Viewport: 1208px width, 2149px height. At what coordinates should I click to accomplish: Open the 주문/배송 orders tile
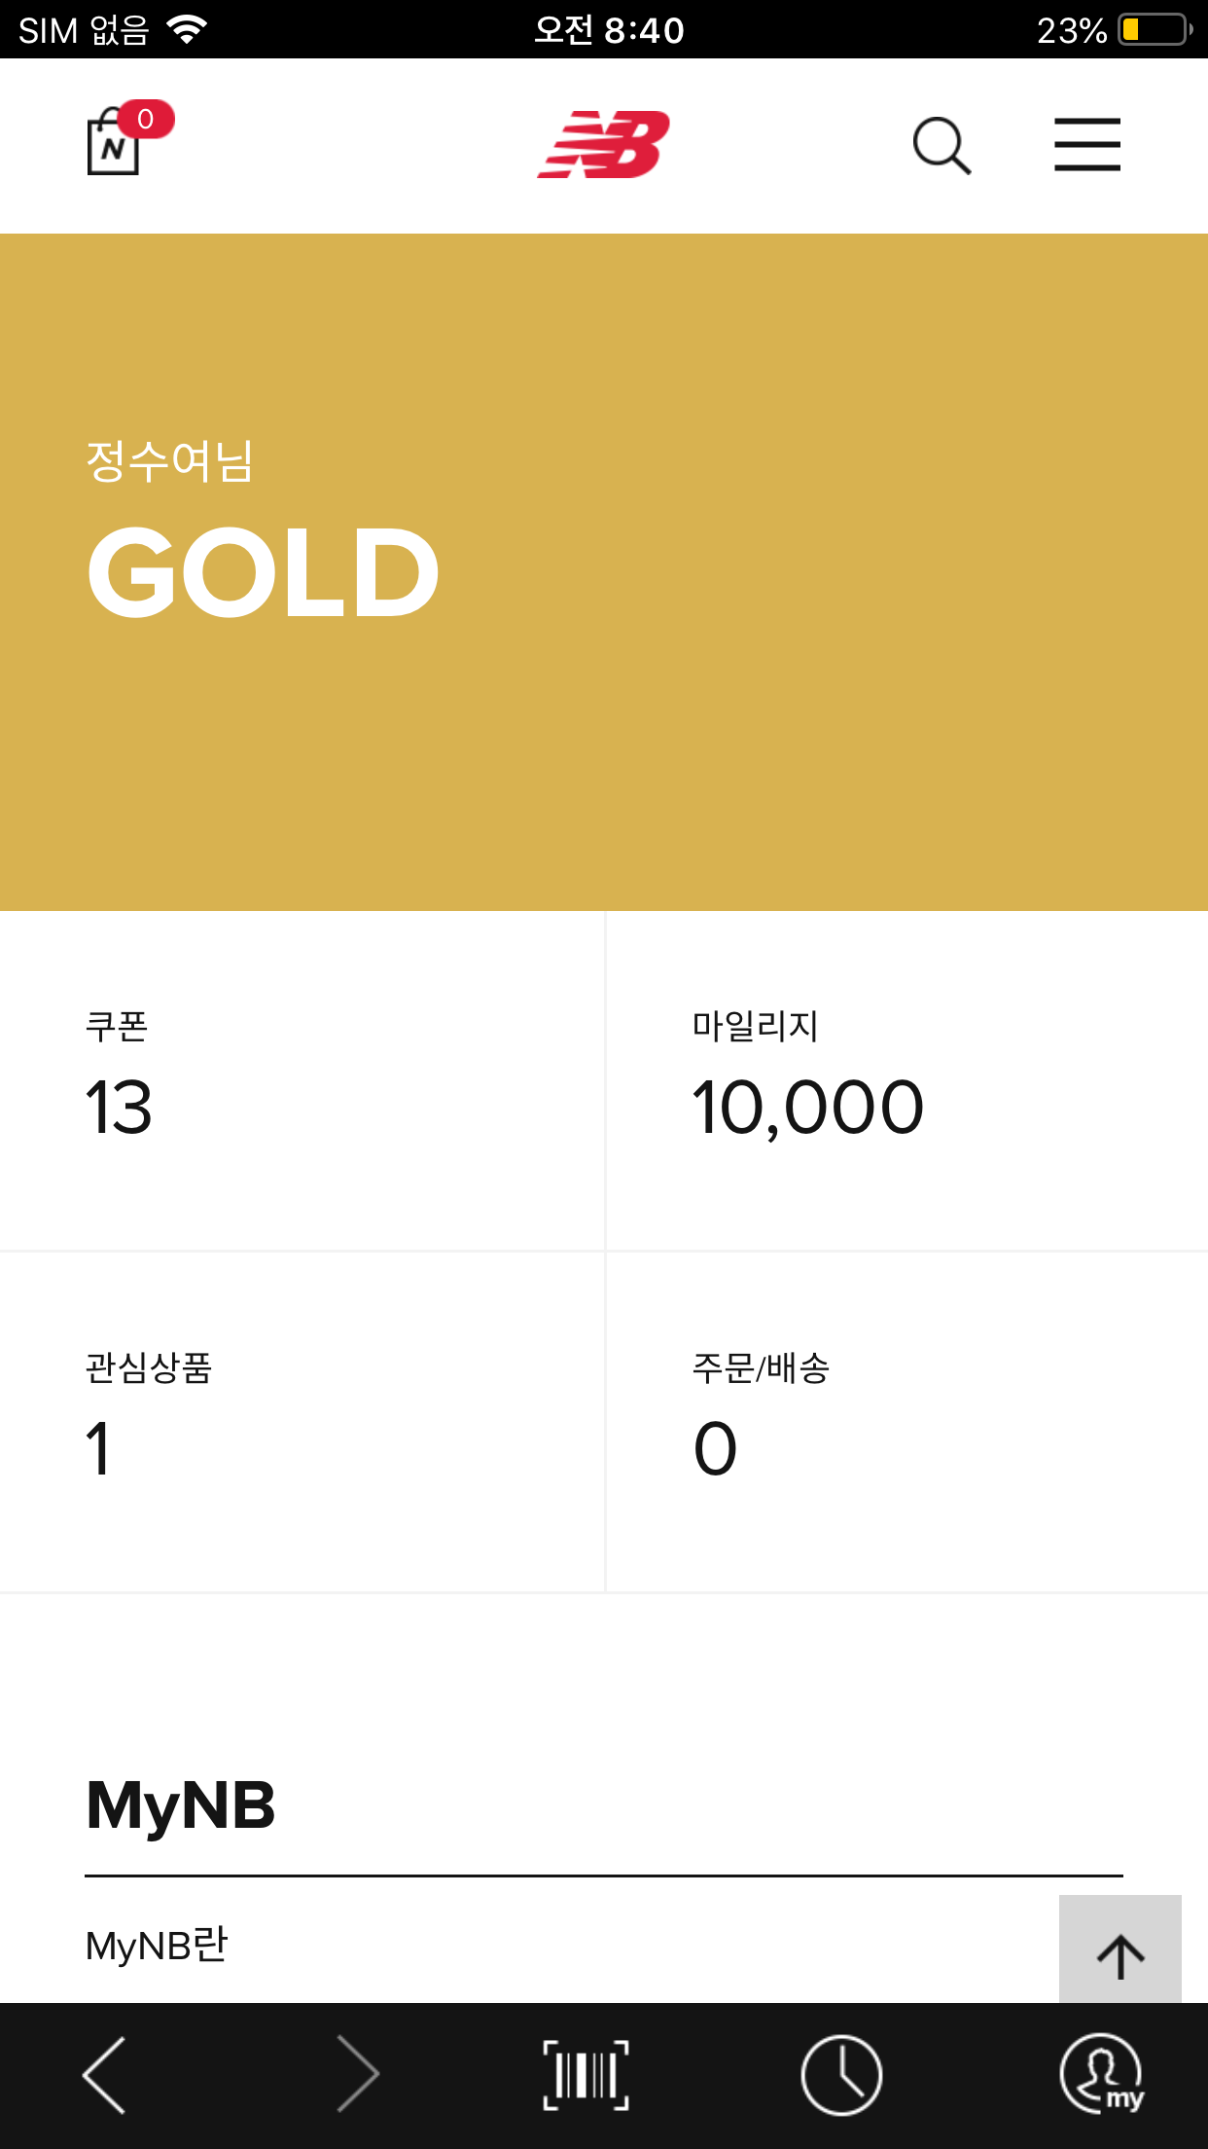[x=906, y=1421]
